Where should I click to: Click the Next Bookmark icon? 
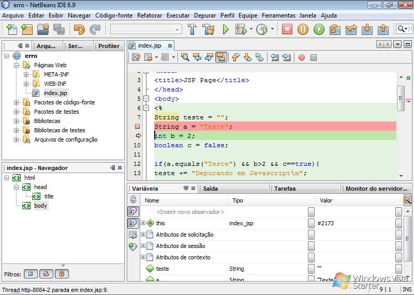point(248,57)
